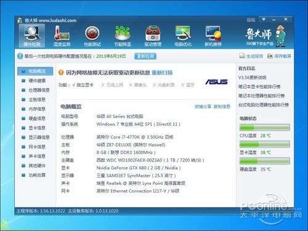Click 保存截屏 save screenshot link
The width and height of the screenshot is (308, 231).
(x=283, y=56)
